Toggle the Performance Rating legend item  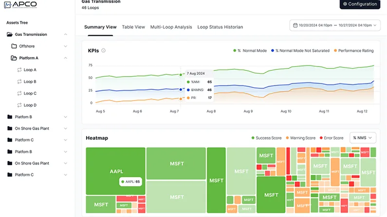354,50
